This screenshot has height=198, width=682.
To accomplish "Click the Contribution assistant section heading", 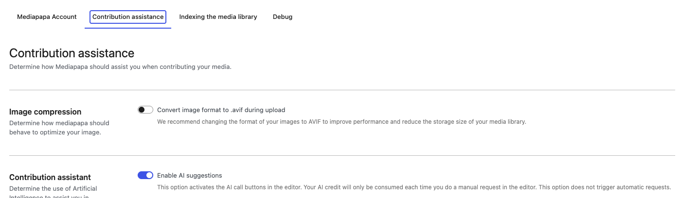I will click(x=50, y=177).
